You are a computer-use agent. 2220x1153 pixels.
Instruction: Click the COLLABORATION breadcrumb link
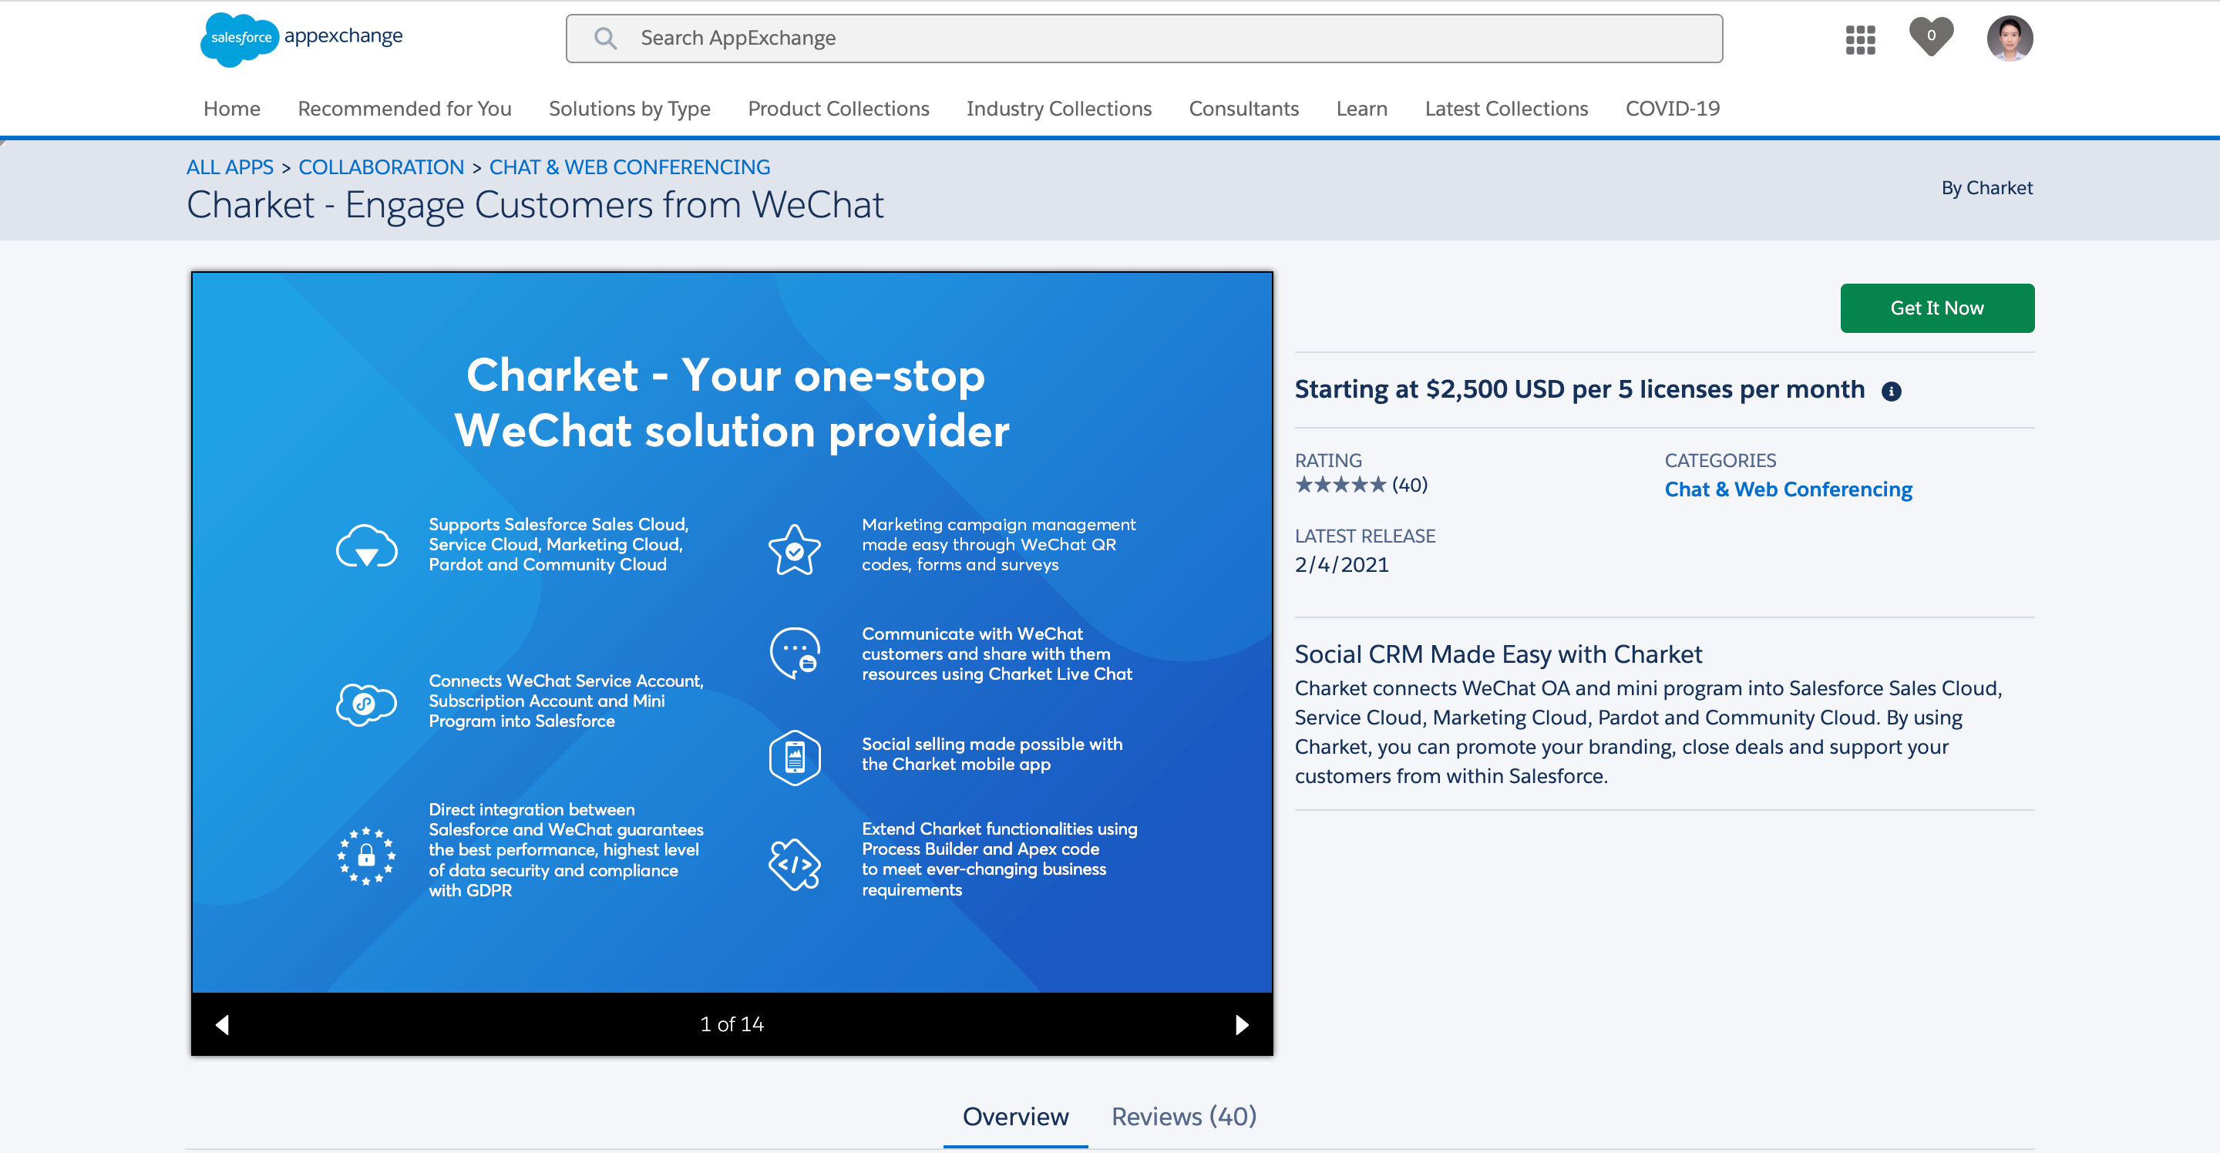(381, 167)
